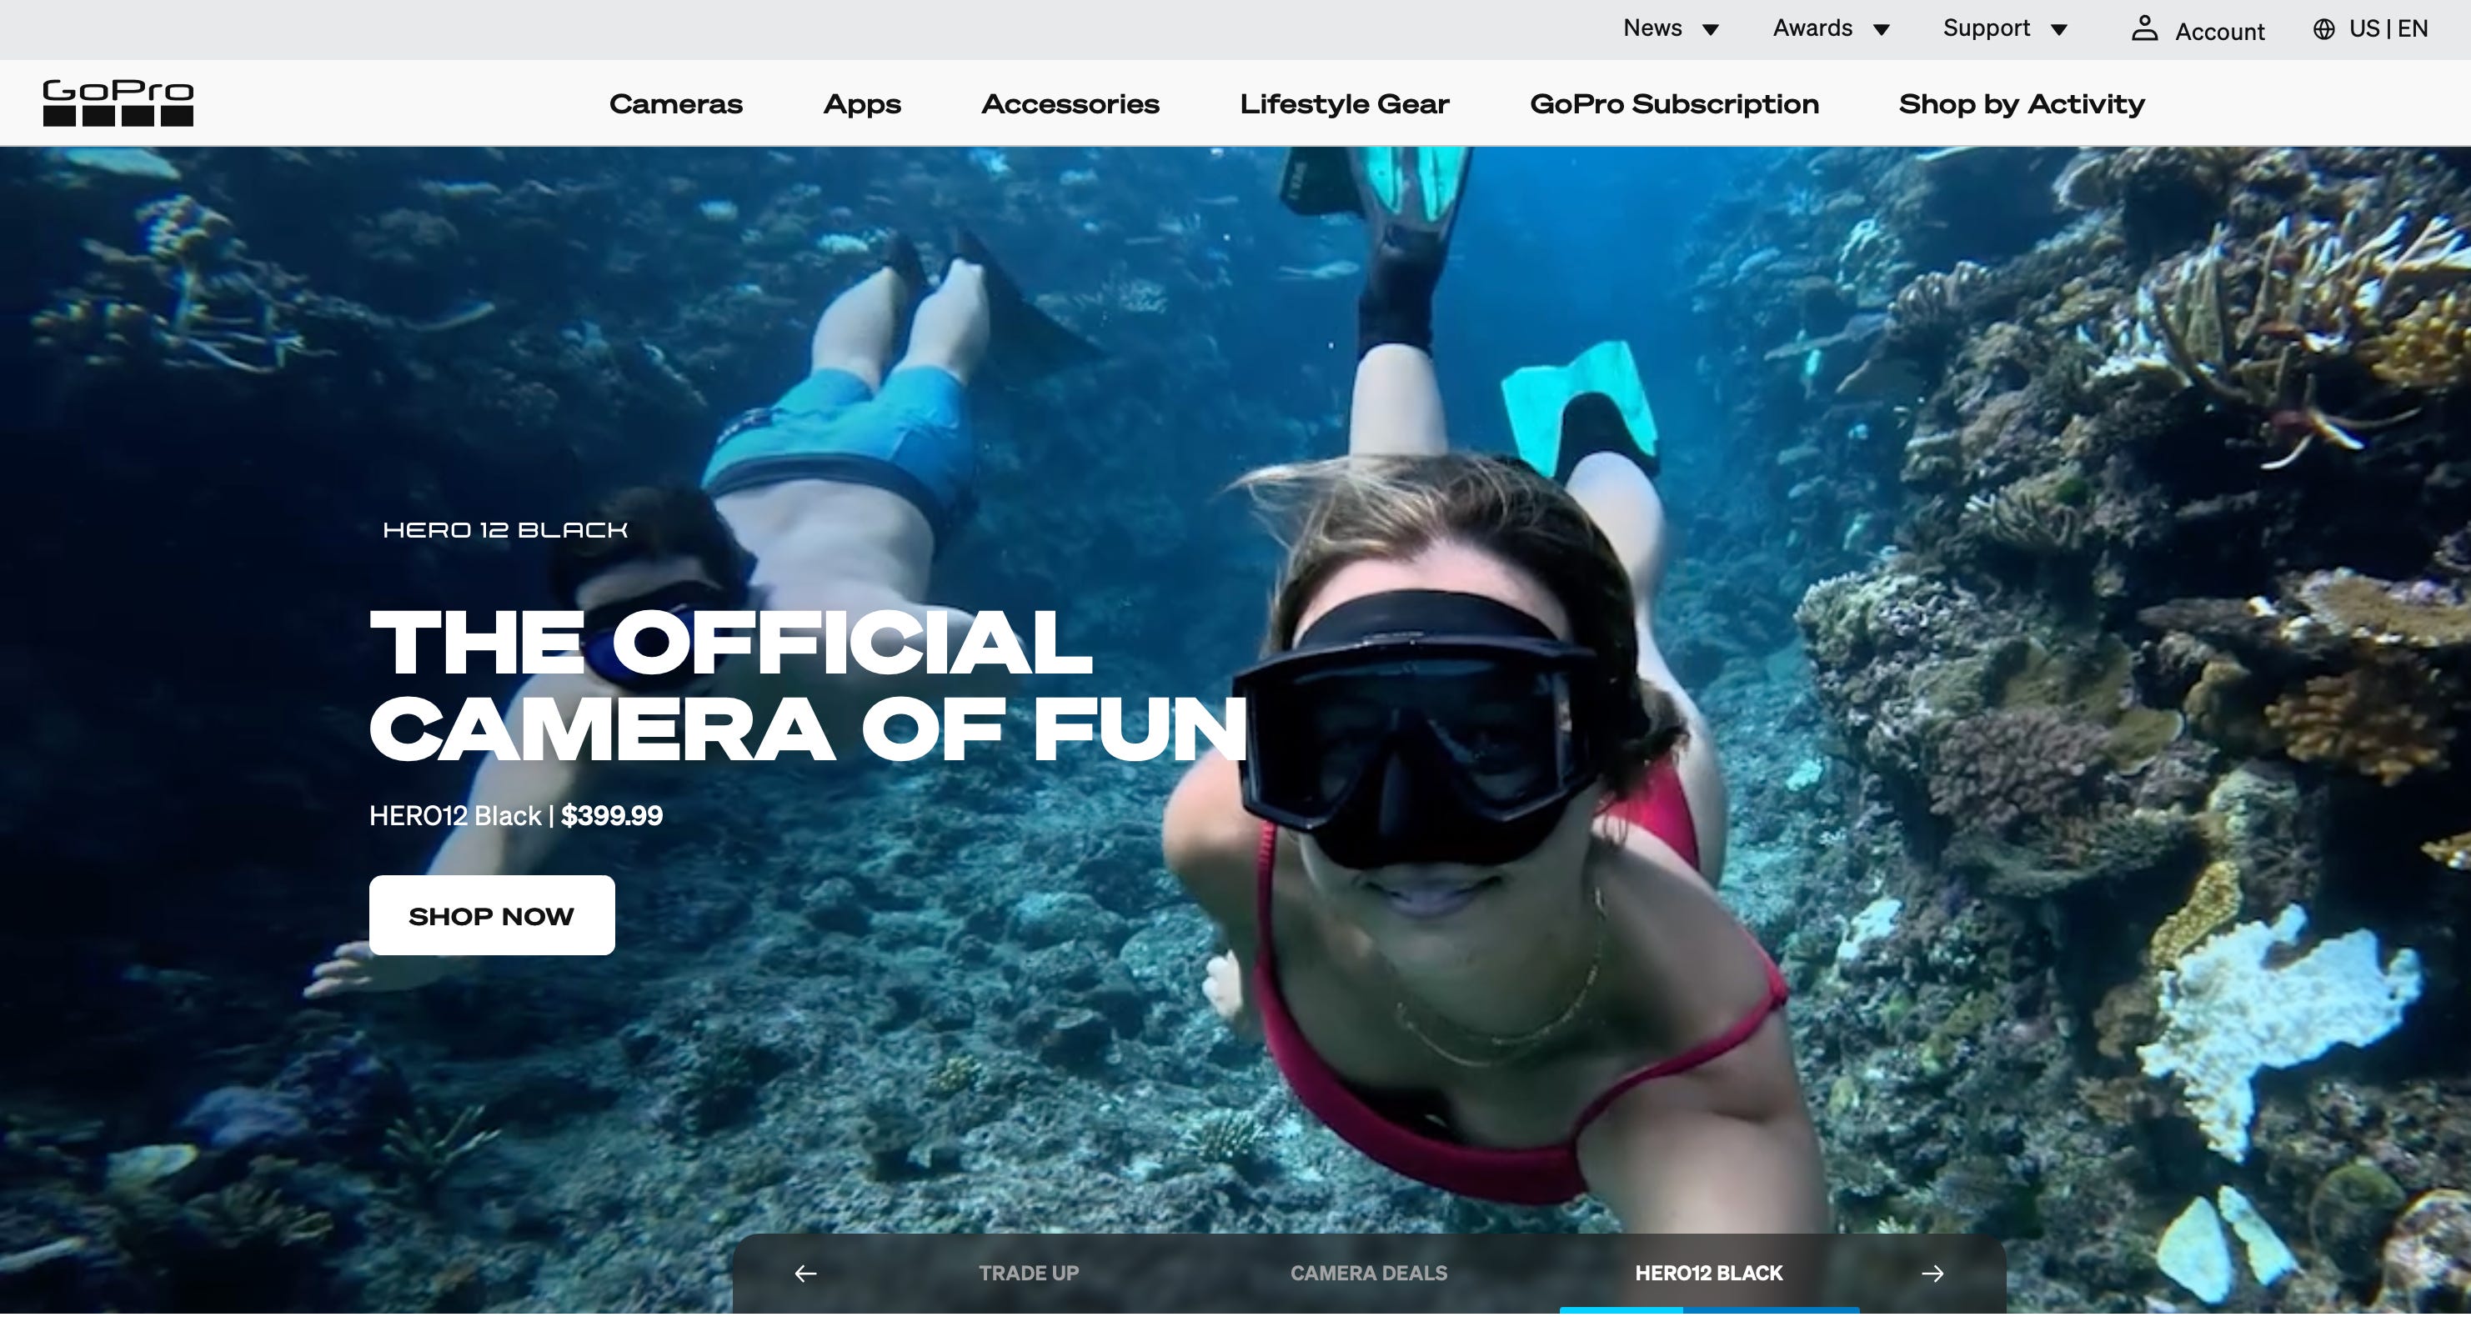Click the Account link text
The height and width of the screenshot is (1317, 2471).
point(2220,32)
